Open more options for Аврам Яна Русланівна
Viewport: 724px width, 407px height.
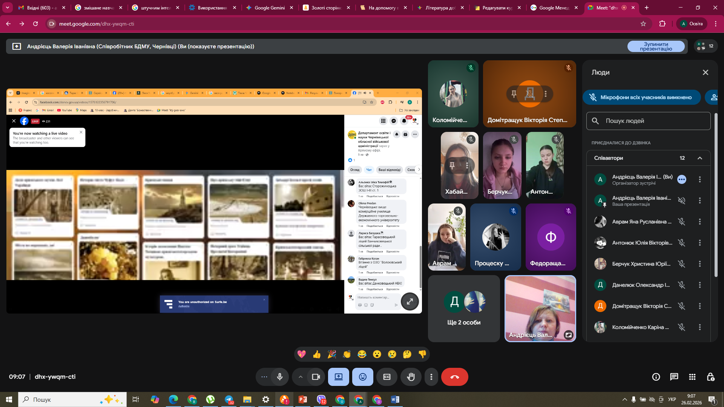[x=699, y=222]
